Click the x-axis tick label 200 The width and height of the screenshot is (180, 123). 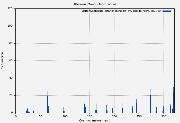114,116
